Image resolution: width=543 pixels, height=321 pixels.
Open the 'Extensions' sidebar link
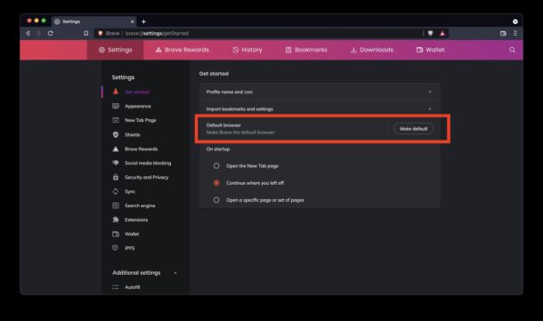click(136, 220)
